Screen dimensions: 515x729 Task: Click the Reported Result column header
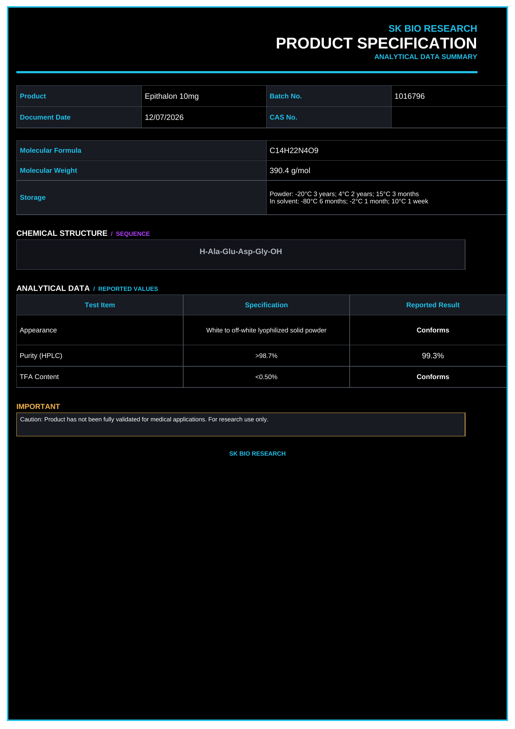pyautogui.click(x=433, y=305)
